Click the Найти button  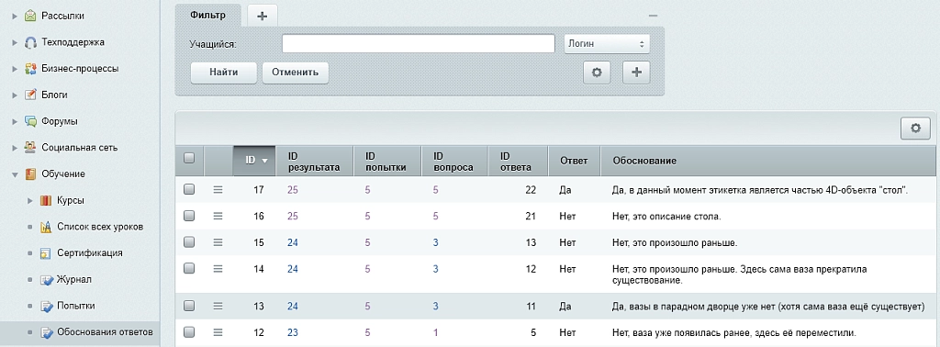coord(224,73)
